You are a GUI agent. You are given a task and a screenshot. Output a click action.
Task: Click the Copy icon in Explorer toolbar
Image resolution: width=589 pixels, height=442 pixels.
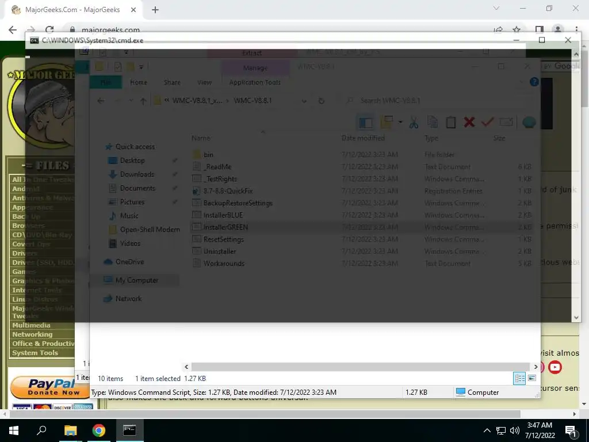(433, 122)
